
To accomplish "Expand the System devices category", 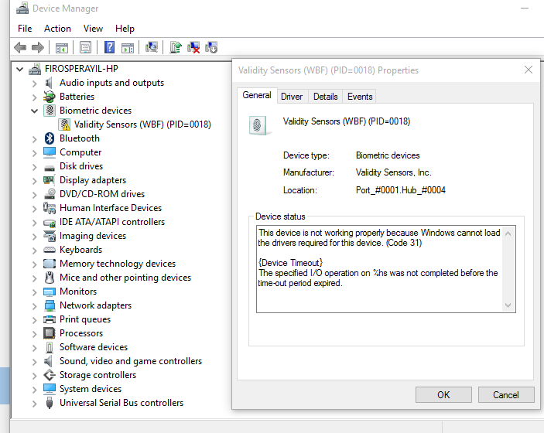I will click(x=34, y=390).
